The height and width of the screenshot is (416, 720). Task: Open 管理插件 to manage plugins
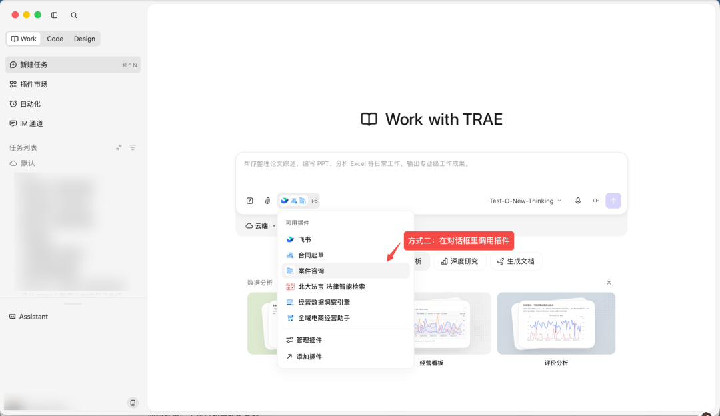345,340
